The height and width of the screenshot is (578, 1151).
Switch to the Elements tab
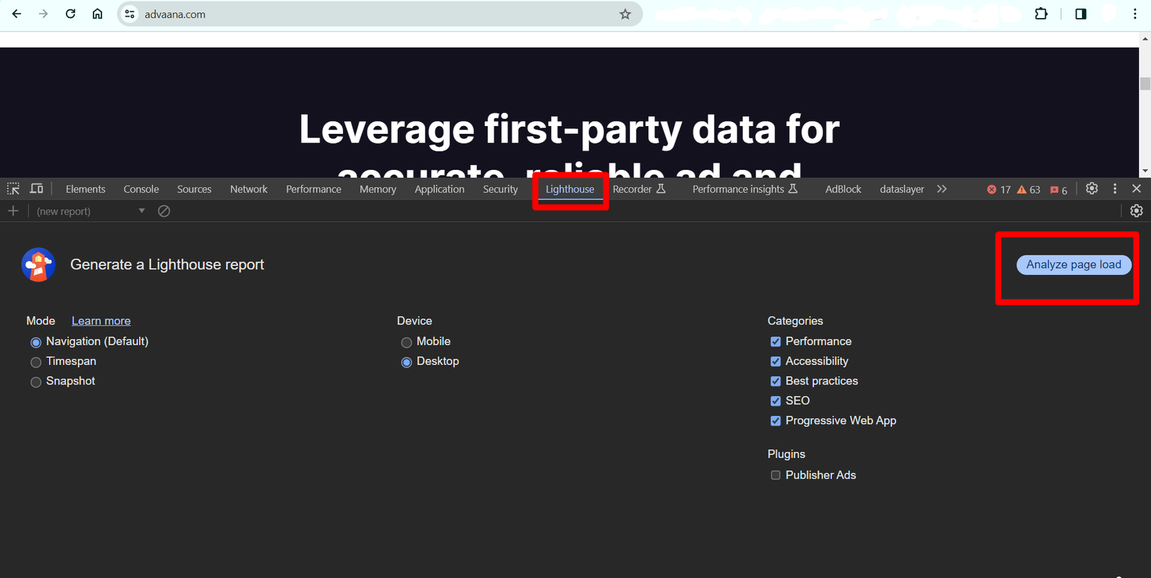(86, 189)
